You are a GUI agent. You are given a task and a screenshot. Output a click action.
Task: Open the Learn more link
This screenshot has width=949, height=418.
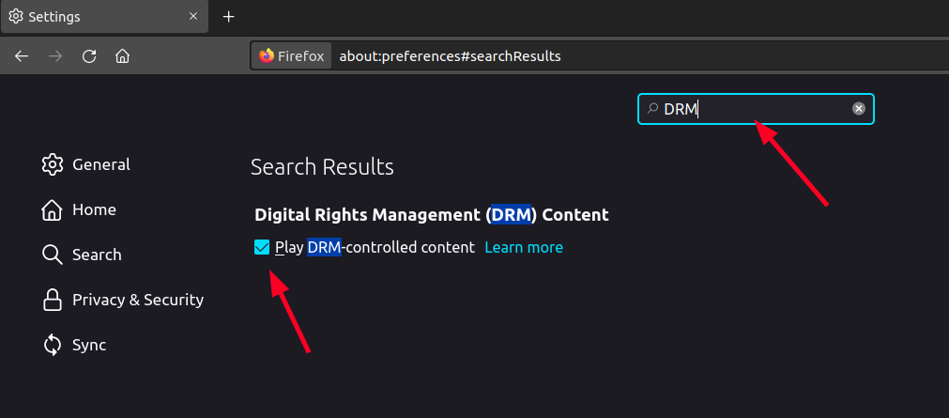click(x=524, y=248)
